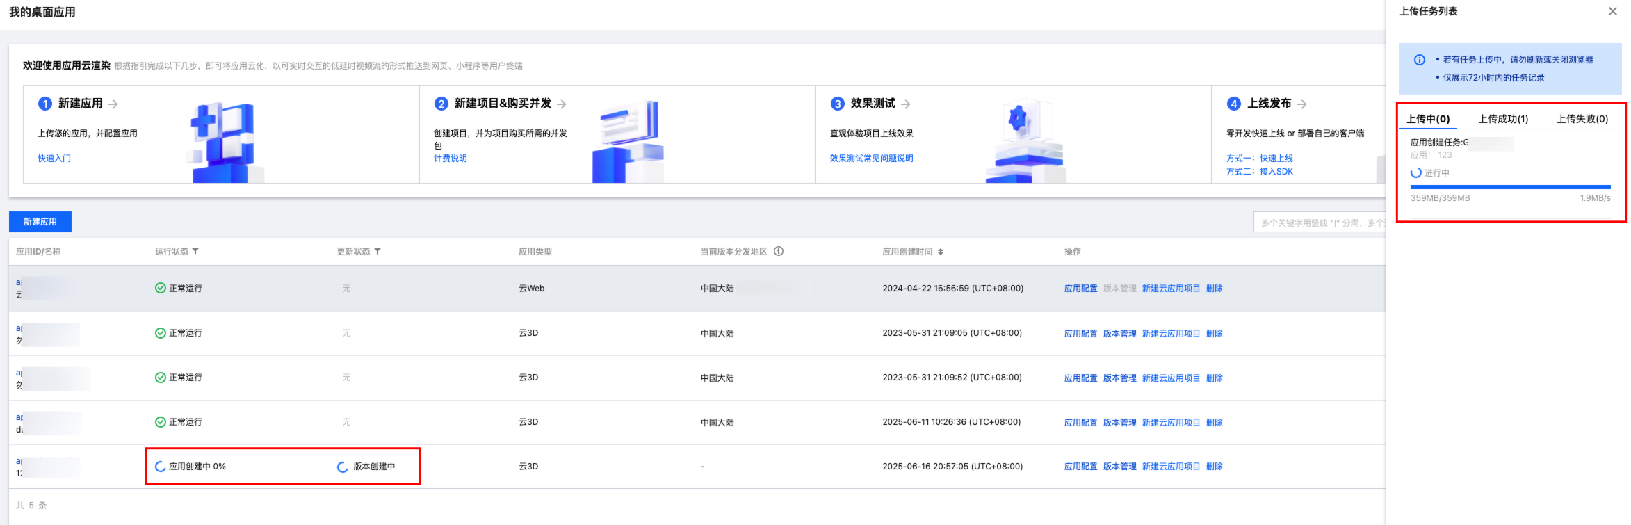This screenshot has height=525, width=1631.
Task: Click 删除 for the 云Web application row
Action: (x=1214, y=289)
